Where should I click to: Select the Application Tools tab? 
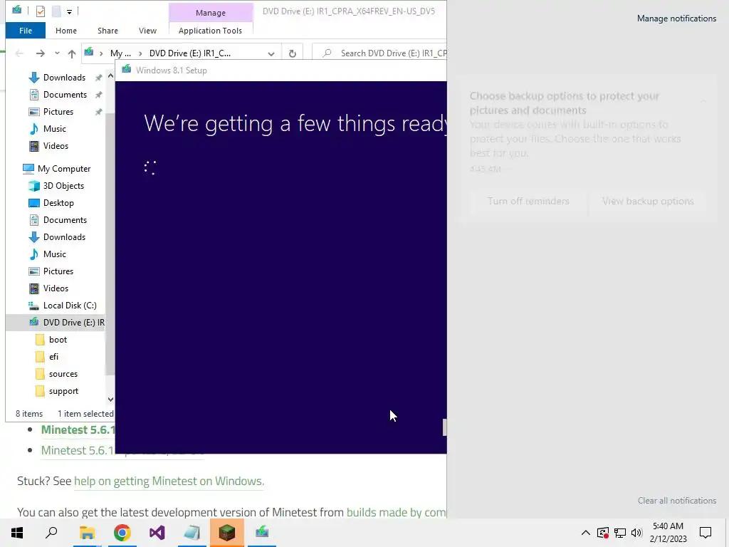point(210,31)
